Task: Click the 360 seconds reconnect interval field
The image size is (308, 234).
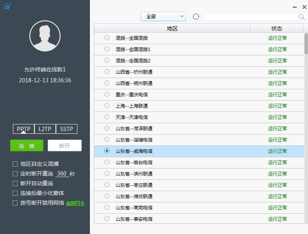Action: point(62,174)
